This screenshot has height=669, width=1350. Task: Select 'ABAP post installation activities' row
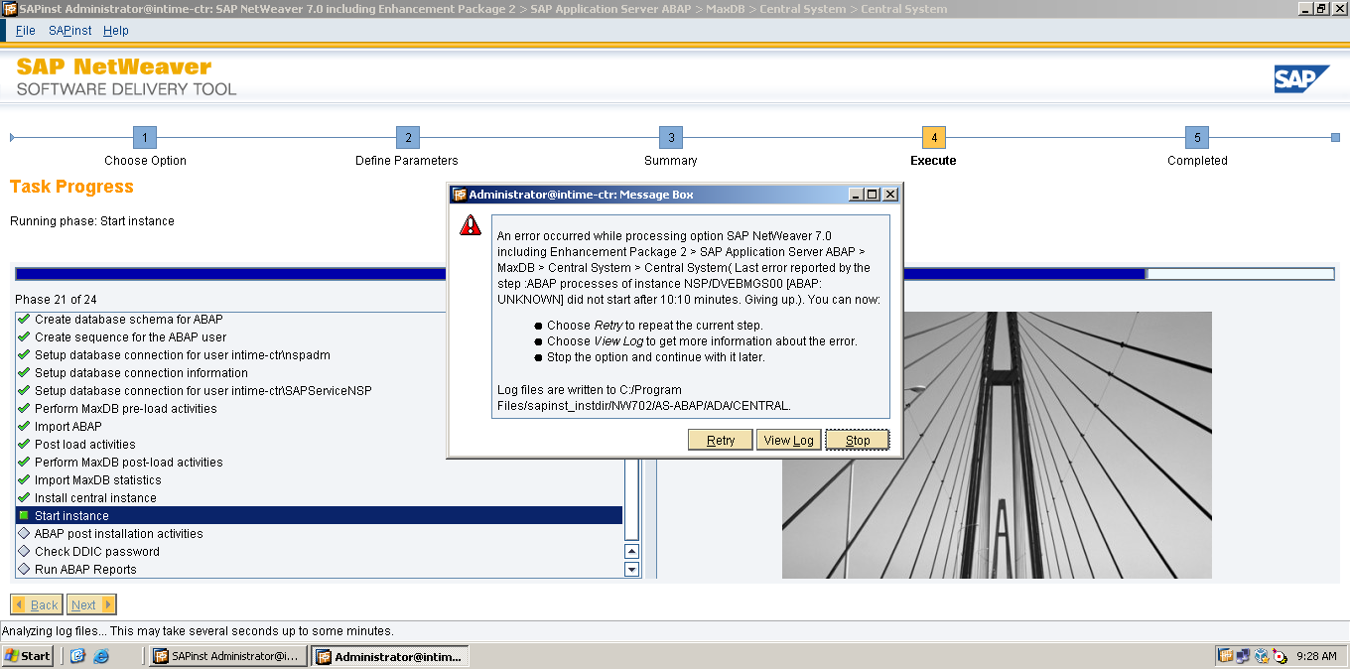tap(319, 533)
